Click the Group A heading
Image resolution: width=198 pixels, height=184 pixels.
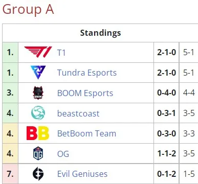[28, 9]
